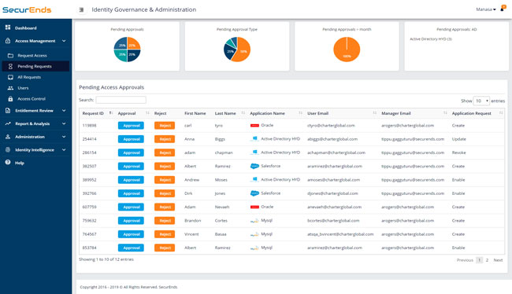Approve request 764567 for Vincent
Screen dimensions: 512x294
point(131,234)
